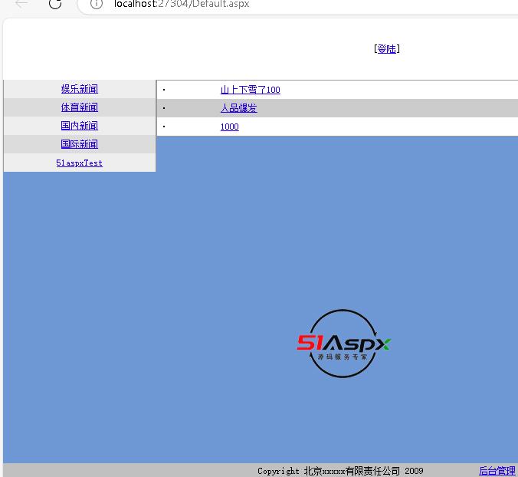The image size is (518, 477).
Task: Open the 1000 news article
Action: (x=229, y=127)
